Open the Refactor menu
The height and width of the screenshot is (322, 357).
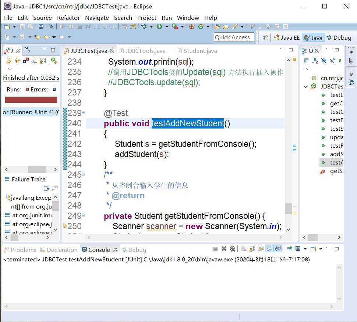point(68,18)
